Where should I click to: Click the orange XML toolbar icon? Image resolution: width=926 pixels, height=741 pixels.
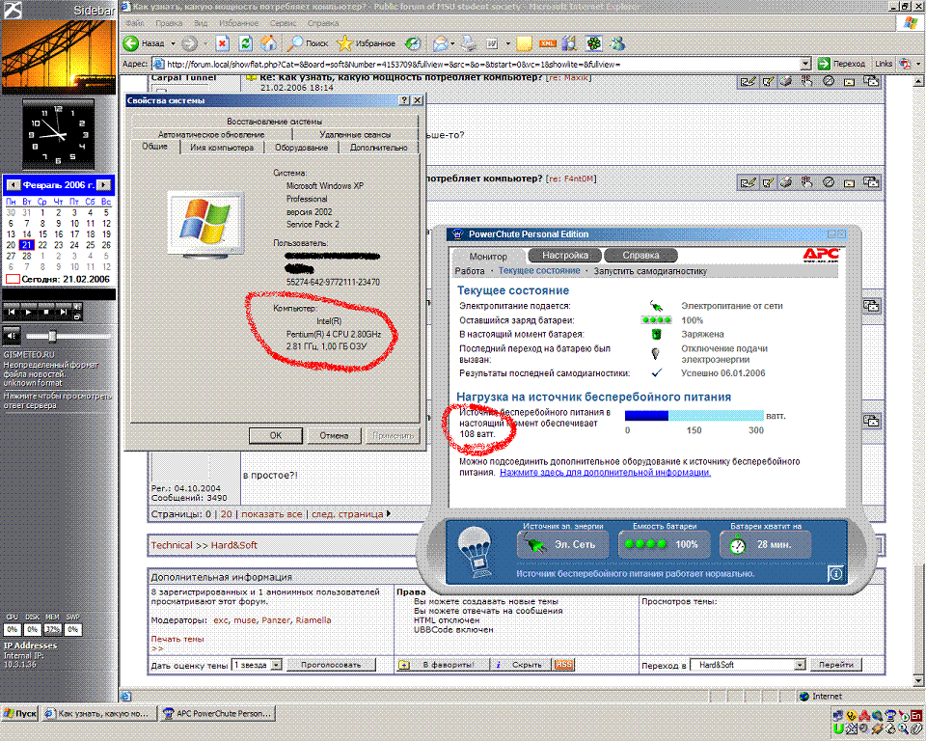pyautogui.click(x=548, y=43)
